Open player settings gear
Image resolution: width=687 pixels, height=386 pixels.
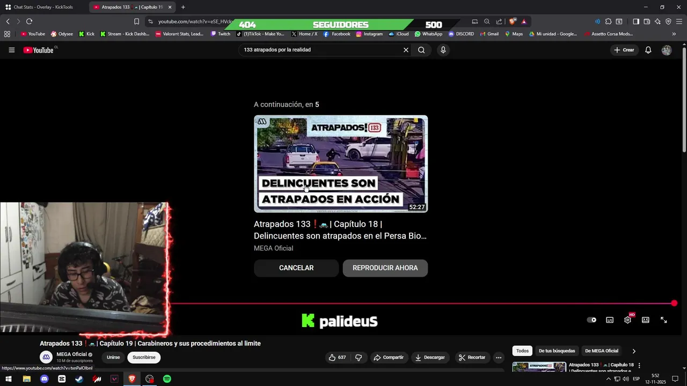627,320
